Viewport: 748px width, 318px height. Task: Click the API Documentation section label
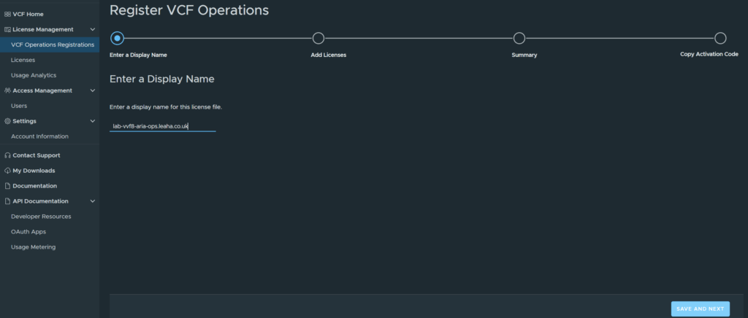pyautogui.click(x=41, y=201)
